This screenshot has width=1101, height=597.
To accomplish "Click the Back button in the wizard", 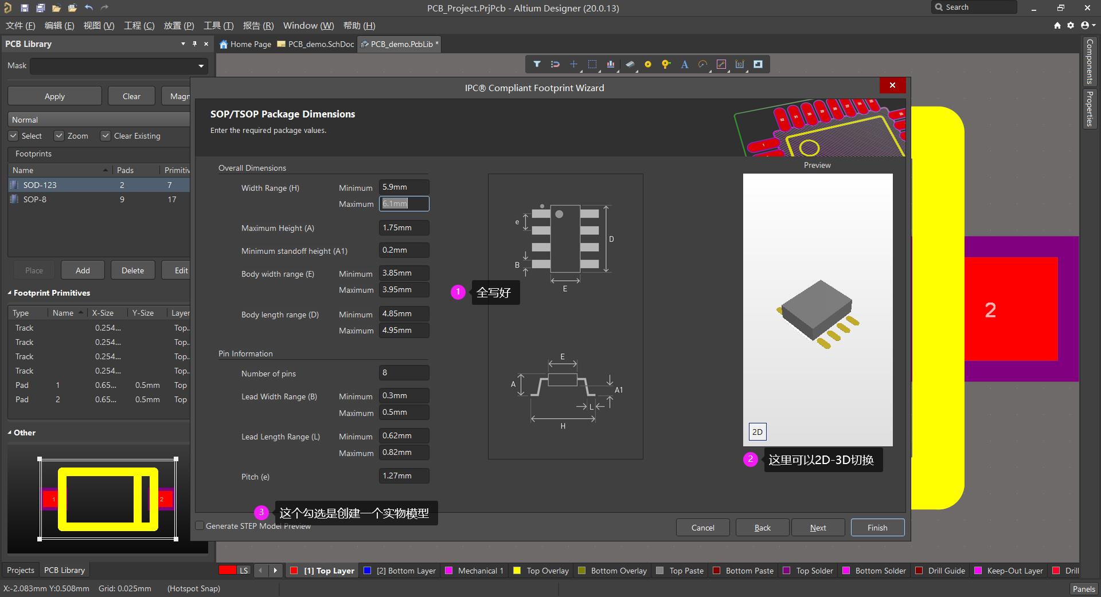I will 762,528.
